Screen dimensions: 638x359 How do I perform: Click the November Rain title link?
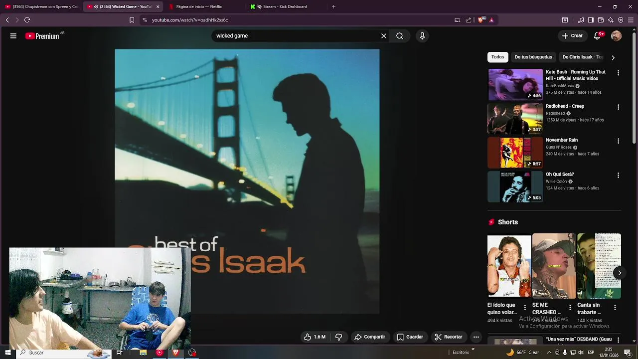coord(562,140)
